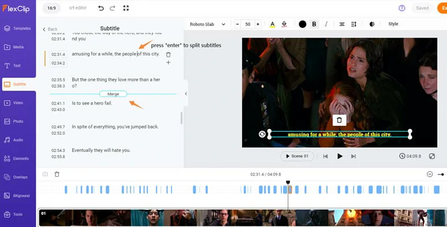Click the FlexClip logo

tap(16, 9)
